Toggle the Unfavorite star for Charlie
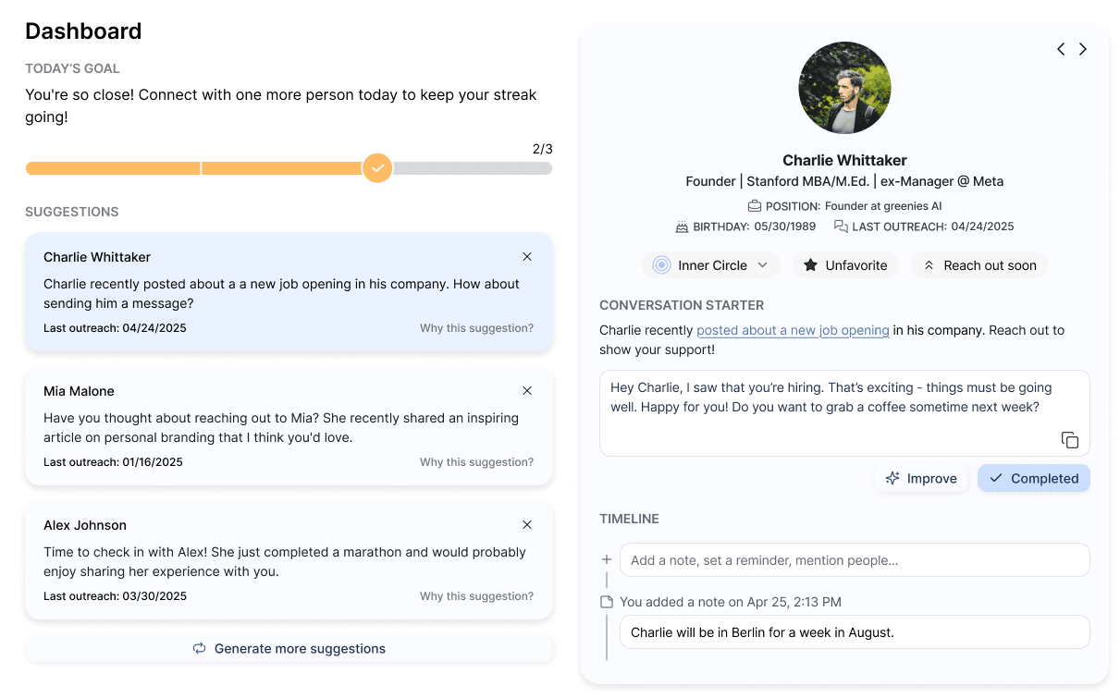1120x698 pixels. 845,265
